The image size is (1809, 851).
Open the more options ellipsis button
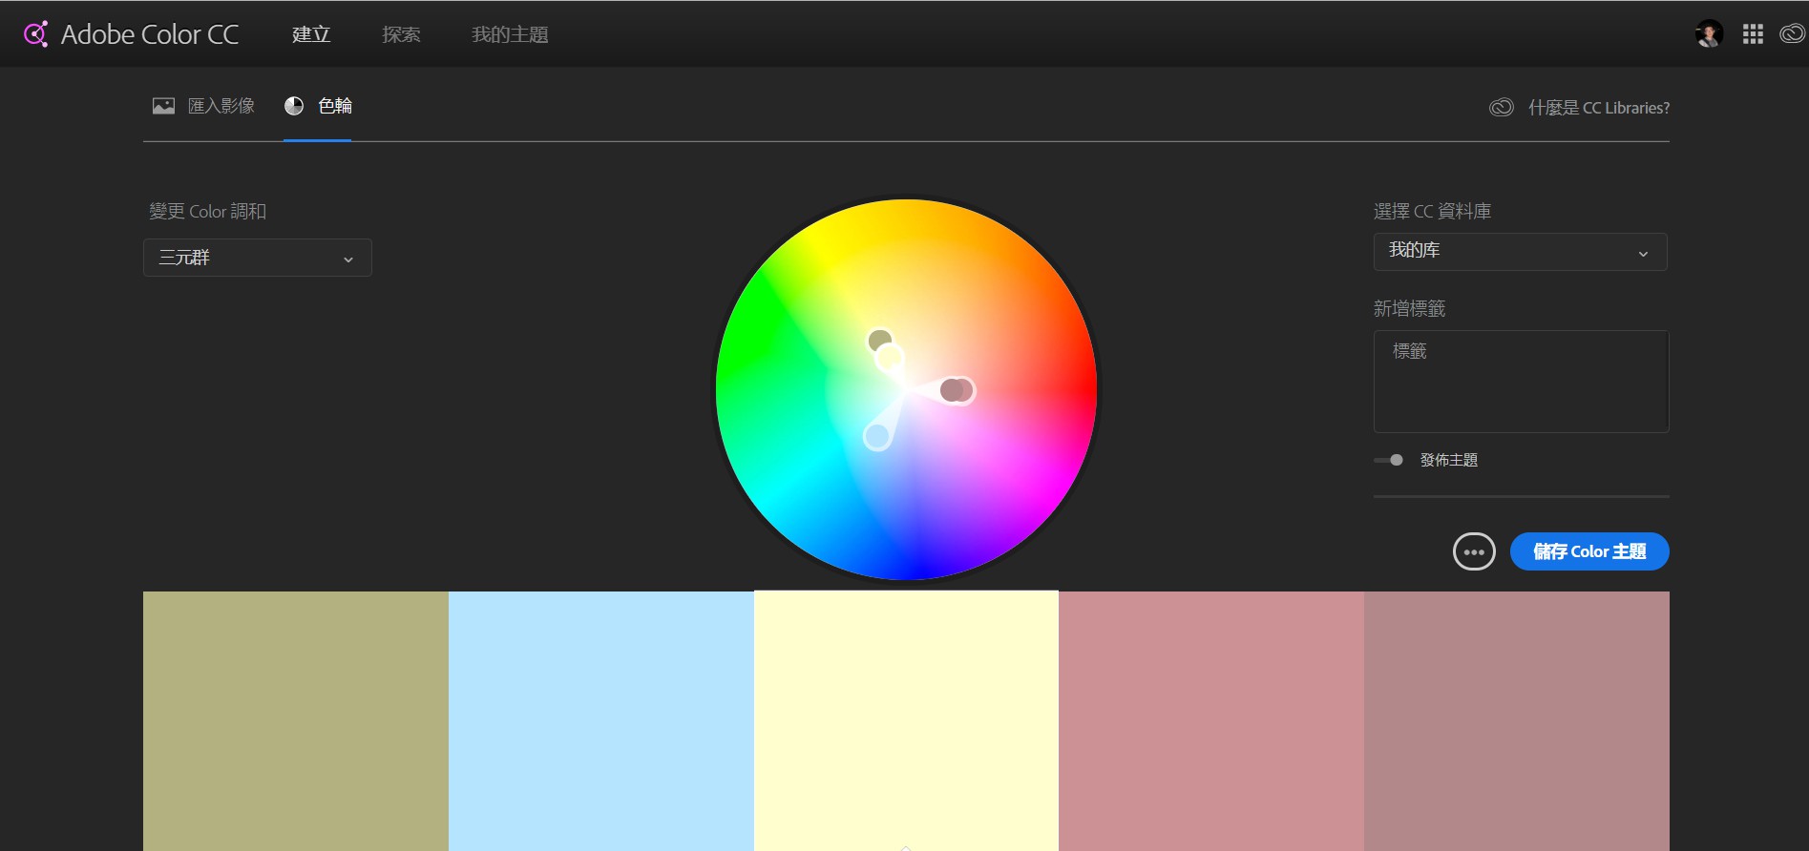(x=1474, y=551)
